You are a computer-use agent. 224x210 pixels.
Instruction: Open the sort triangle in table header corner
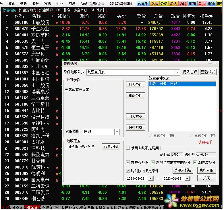point(7,16)
